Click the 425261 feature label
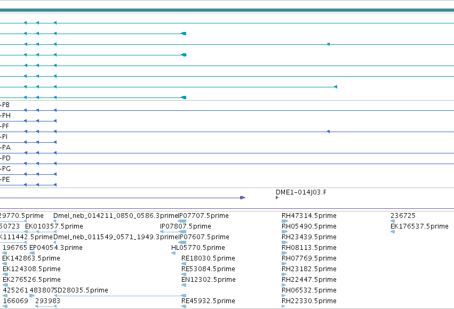 click(x=15, y=290)
